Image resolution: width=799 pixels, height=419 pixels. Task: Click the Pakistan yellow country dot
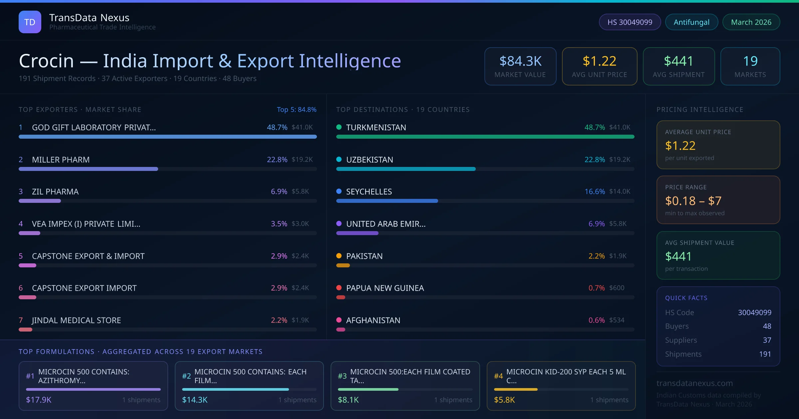pos(339,256)
